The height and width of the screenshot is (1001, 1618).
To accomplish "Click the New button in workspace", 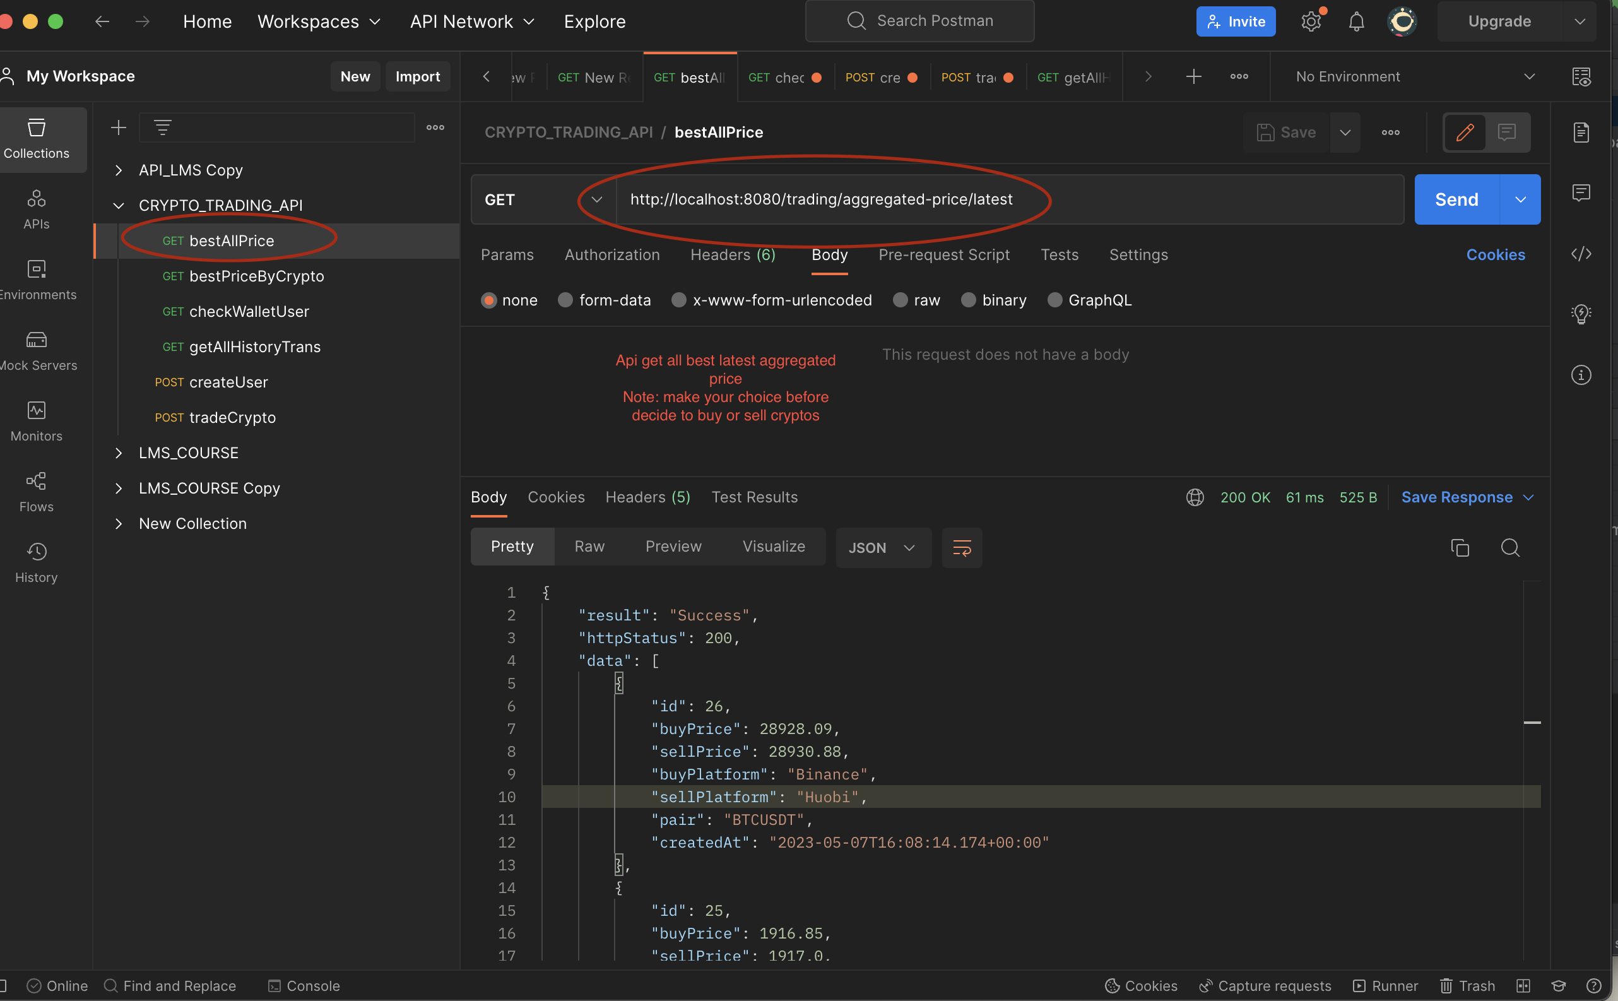I will 355,77.
